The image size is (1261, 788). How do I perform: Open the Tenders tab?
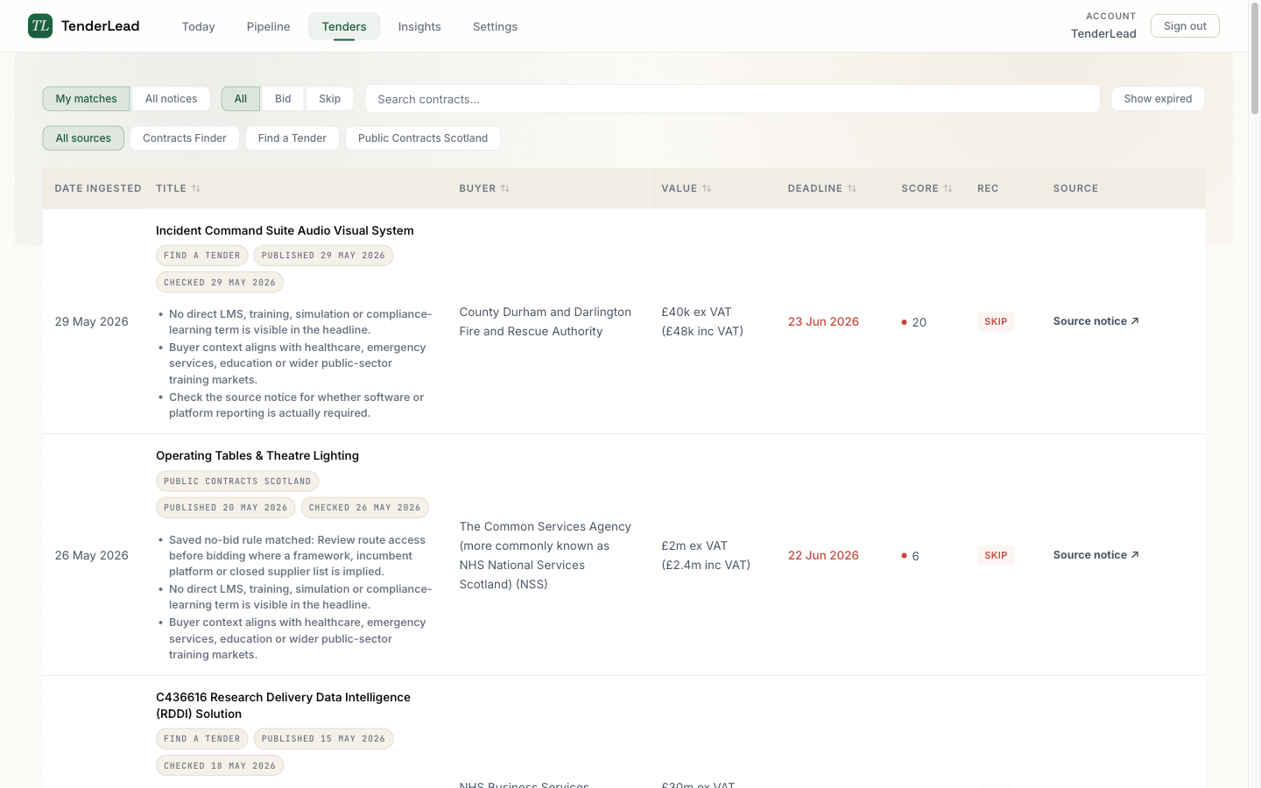(x=344, y=26)
